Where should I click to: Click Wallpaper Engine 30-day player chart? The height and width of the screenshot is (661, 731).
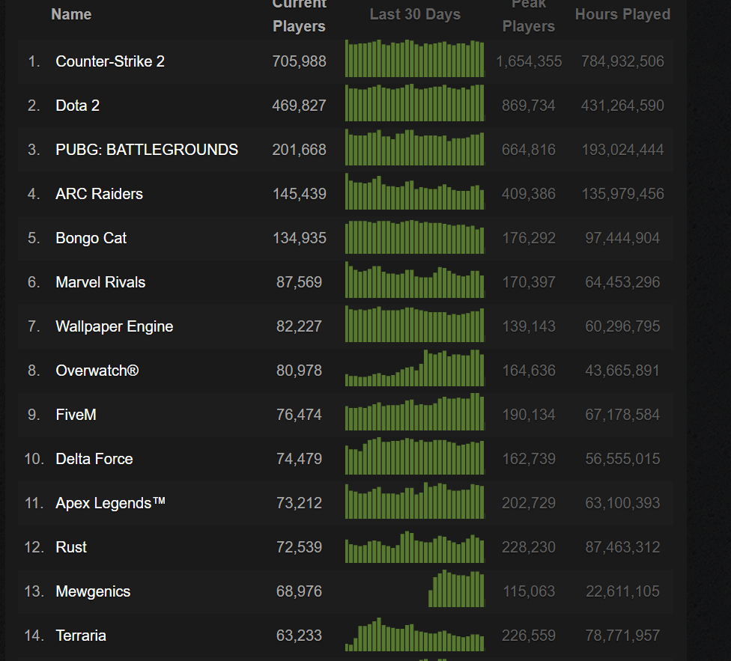(x=415, y=323)
